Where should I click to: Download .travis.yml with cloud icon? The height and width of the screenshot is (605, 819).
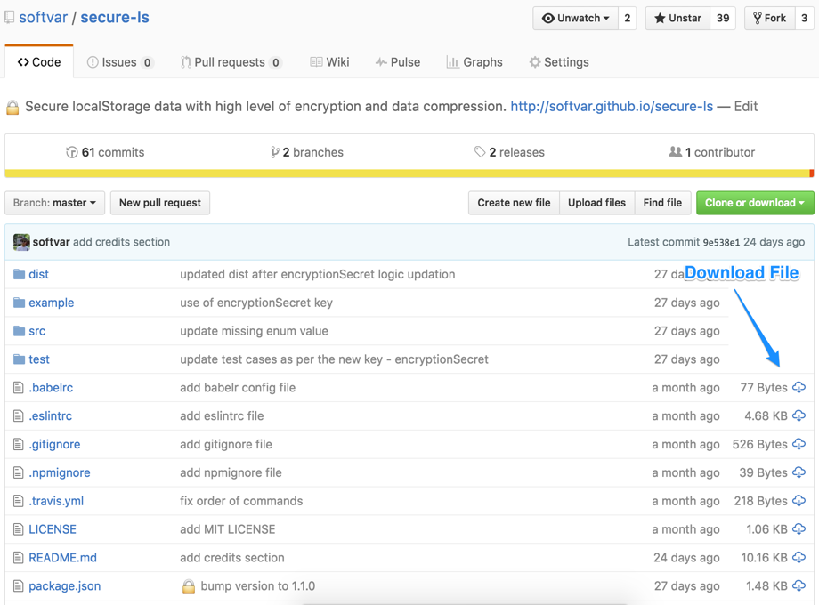[x=799, y=501]
